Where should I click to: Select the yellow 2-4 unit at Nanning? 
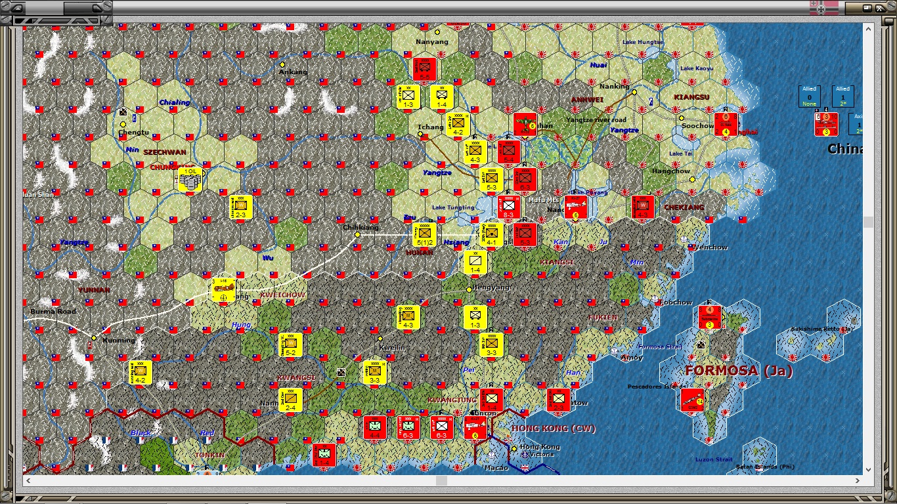click(x=291, y=400)
